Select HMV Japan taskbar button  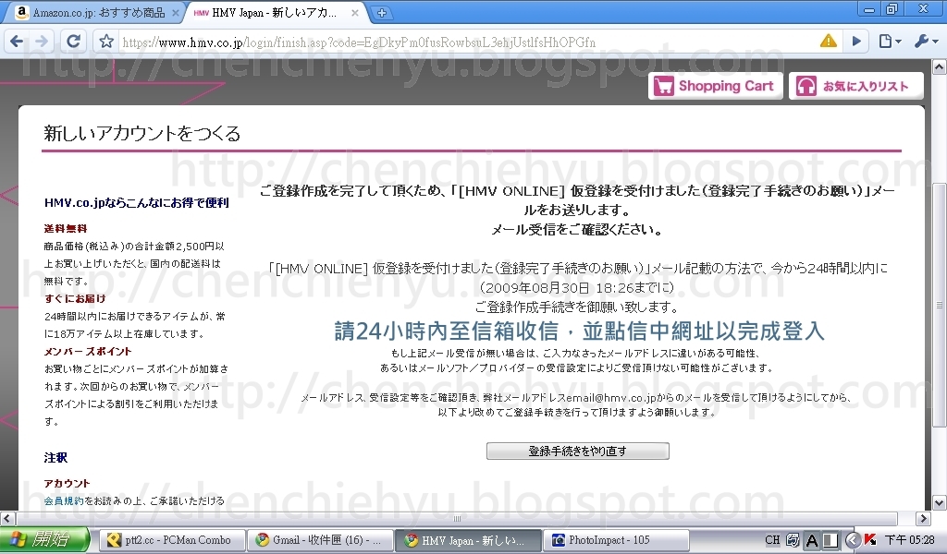[467, 539]
